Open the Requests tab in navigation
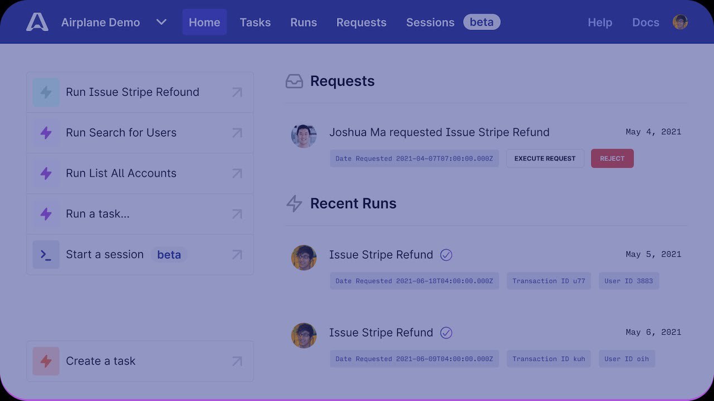Viewport: 714px width, 401px height. coord(361,22)
